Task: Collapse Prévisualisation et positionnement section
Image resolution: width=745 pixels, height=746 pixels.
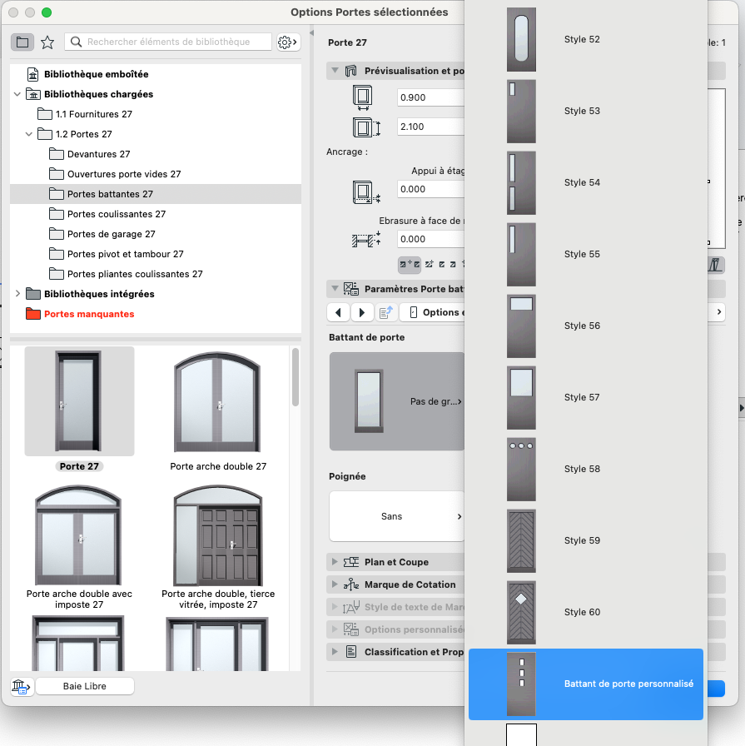Action: coord(335,71)
